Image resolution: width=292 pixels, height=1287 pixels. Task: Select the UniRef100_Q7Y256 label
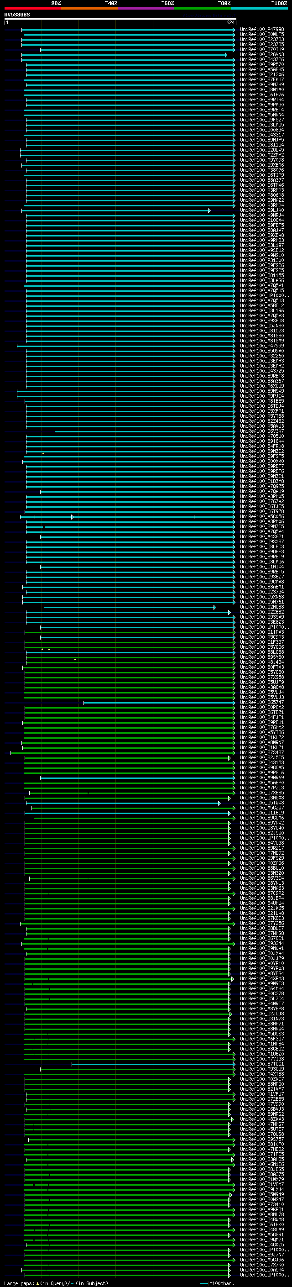[x=262, y=923]
